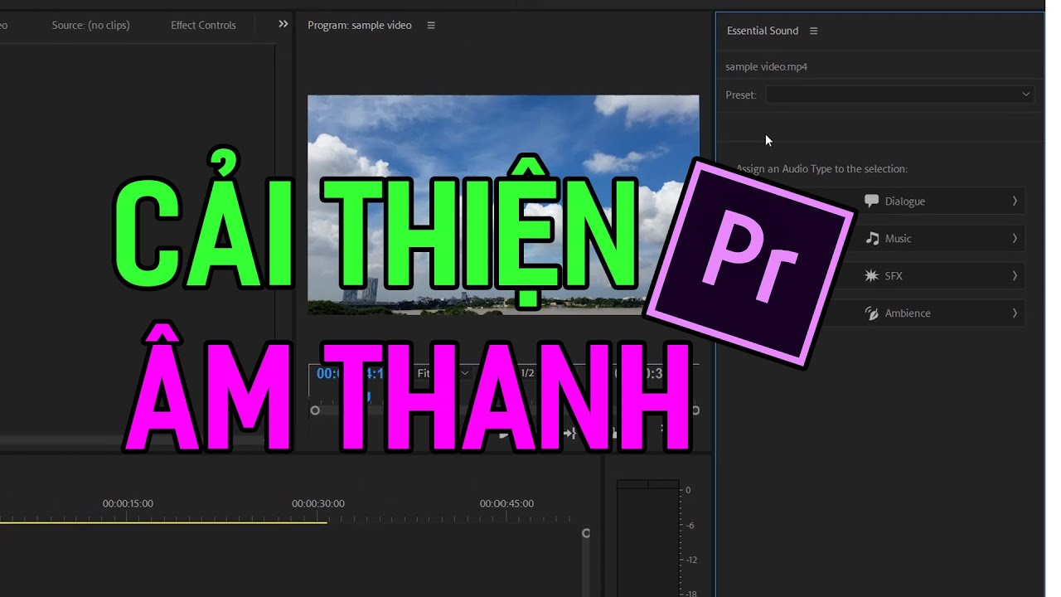Select the Essential Sound tab
The width and height of the screenshot is (1061, 597).
tap(763, 31)
